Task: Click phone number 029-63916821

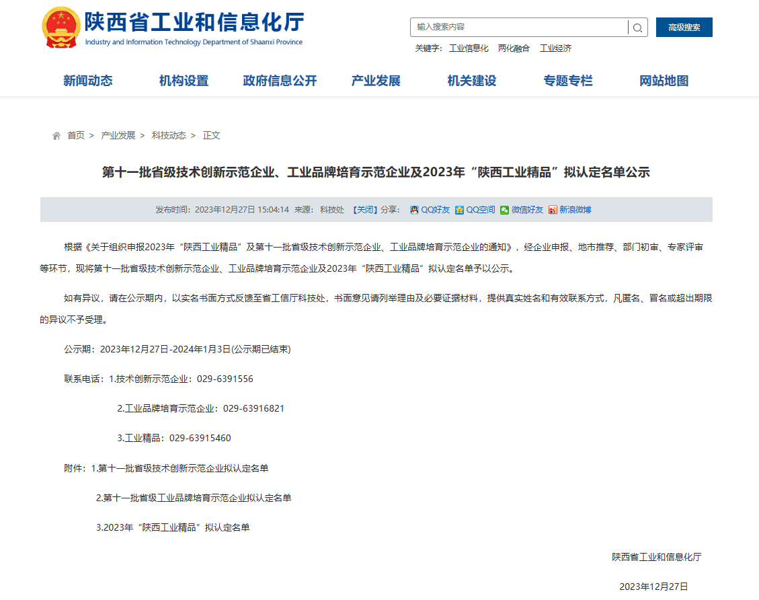Action: [x=253, y=409]
